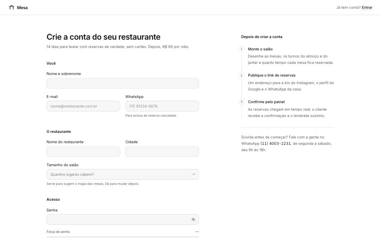Screen dimensions: 381x238
Task: Focus the Nome e sobrenome field
Action: pos(123,83)
